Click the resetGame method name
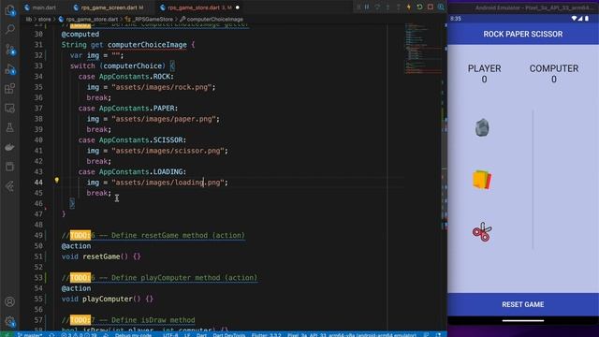Image resolution: width=599 pixels, height=337 pixels. (101, 256)
